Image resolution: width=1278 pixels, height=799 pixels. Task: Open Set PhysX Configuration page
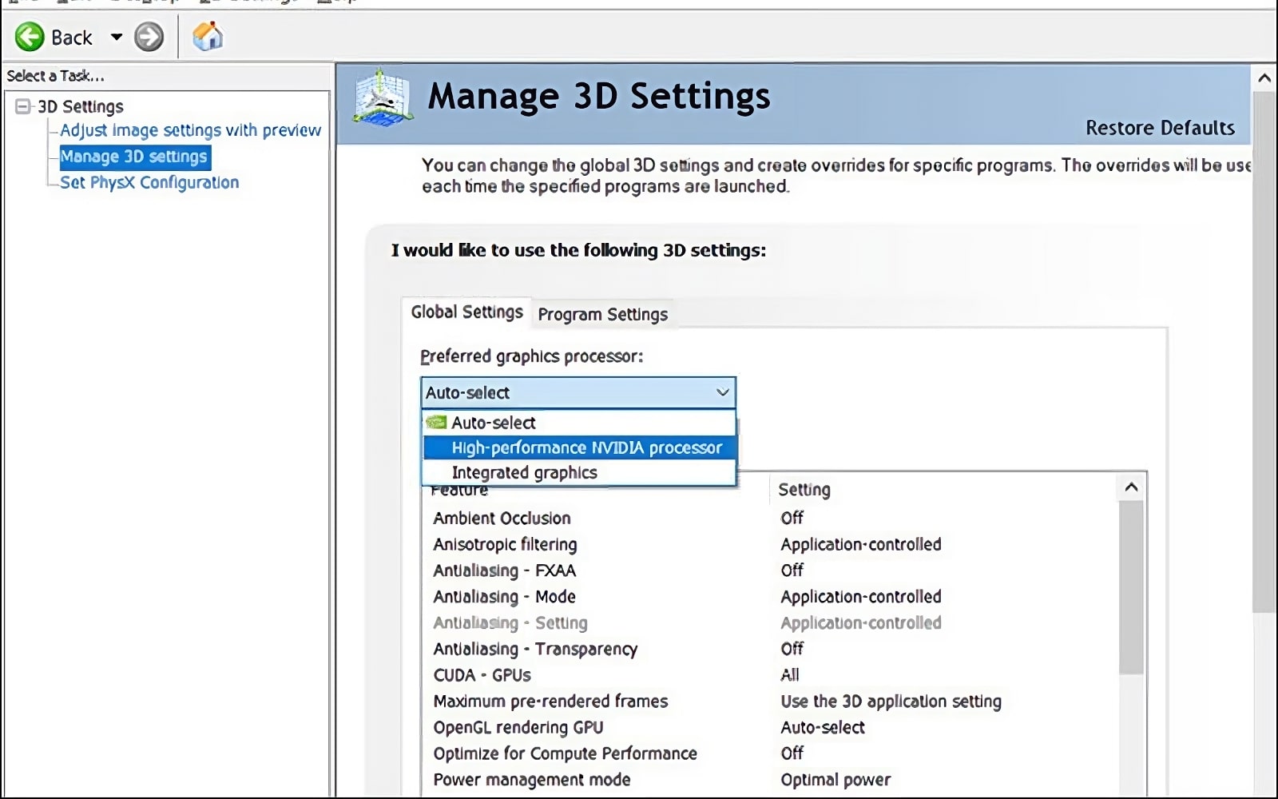click(149, 182)
